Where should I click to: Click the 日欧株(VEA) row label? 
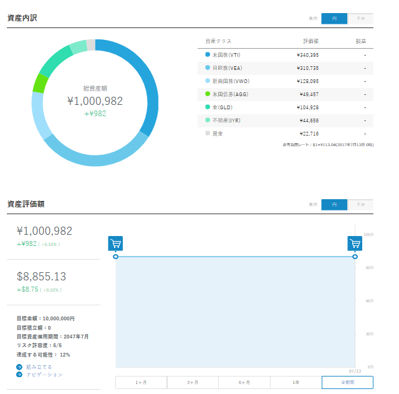point(227,68)
